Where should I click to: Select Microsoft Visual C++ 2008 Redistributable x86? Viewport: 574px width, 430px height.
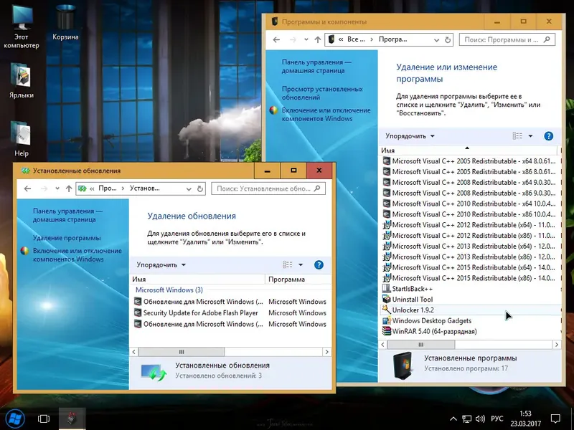click(471, 193)
